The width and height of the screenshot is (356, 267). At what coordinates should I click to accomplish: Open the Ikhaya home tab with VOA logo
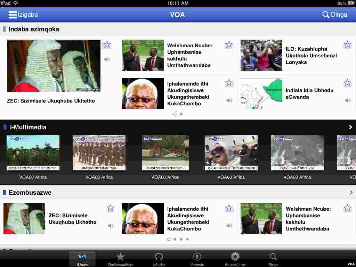(x=82, y=259)
